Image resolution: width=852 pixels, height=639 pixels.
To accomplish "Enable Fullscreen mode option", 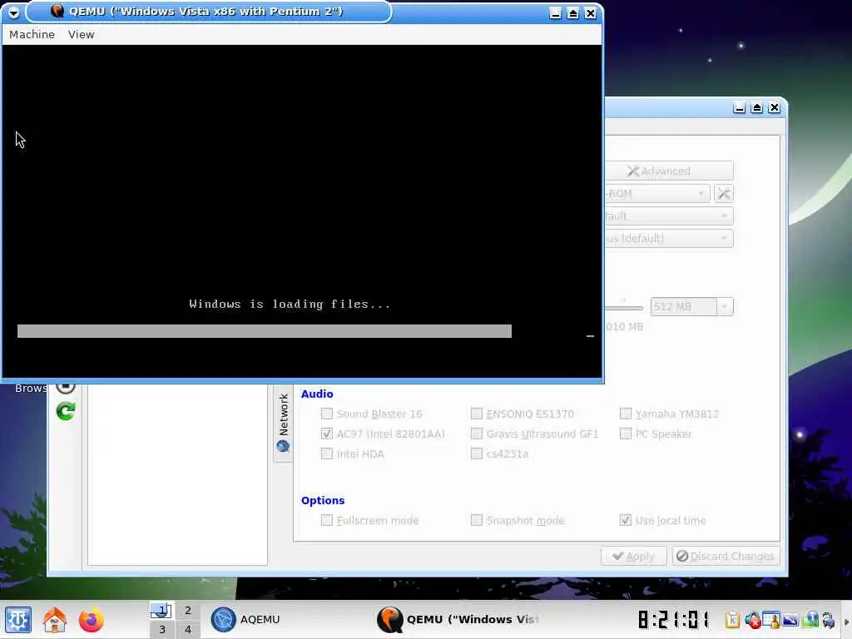I will tap(326, 521).
